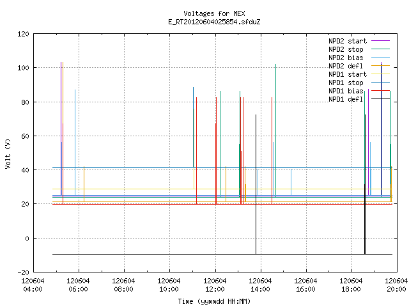Click the 'NPD1 bias' legend label
The height and width of the screenshot is (307, 409).
click(x=346, y=91)
